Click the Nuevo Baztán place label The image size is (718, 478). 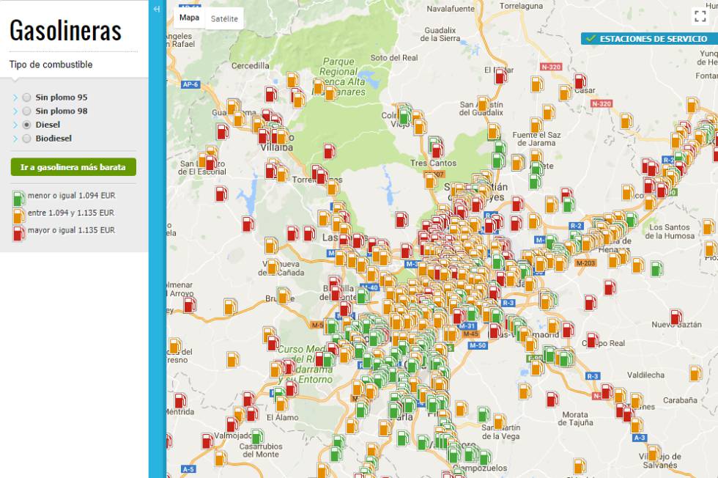[x=676, y=325]
